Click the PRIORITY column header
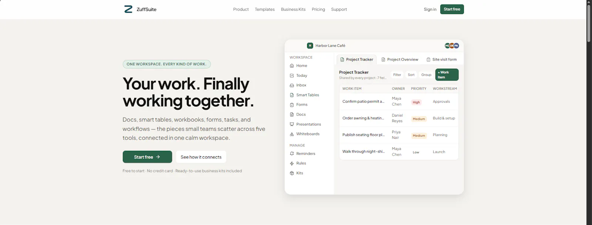The height and width of the screenshot is (225, 592). pos(418,89)
